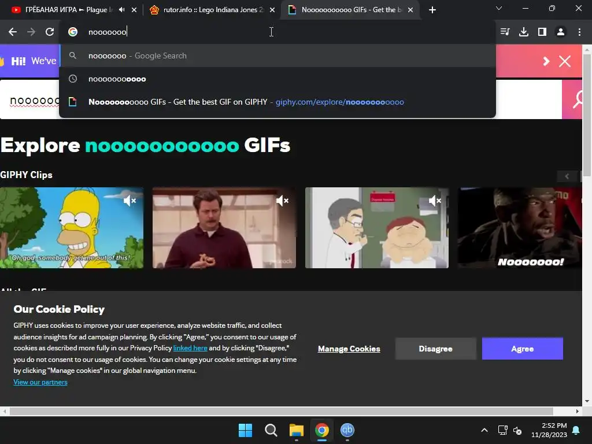Click the GIPHY Clips previous arrow
The height and width of the screenshot is (444, 592).
click(567, 176)
